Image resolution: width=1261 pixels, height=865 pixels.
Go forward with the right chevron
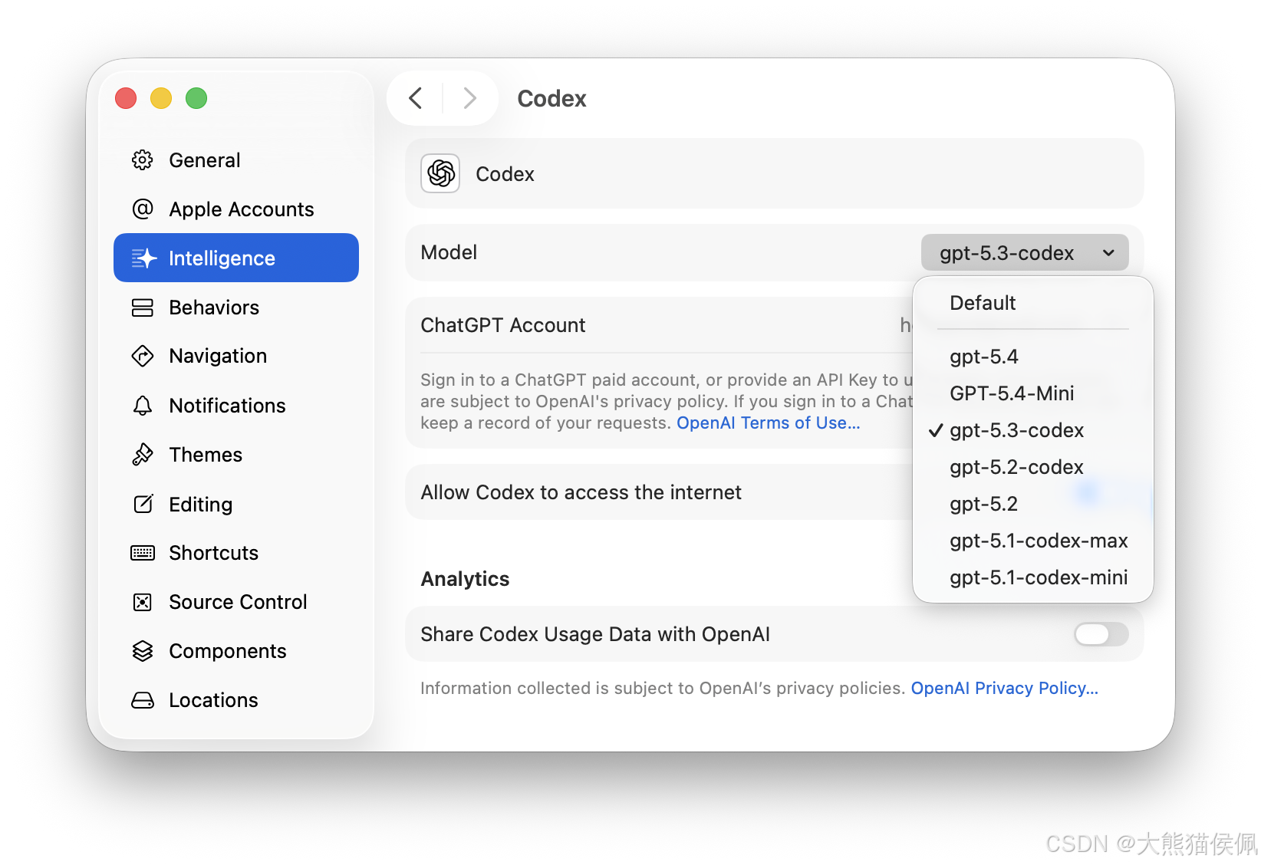pos(470,98)
